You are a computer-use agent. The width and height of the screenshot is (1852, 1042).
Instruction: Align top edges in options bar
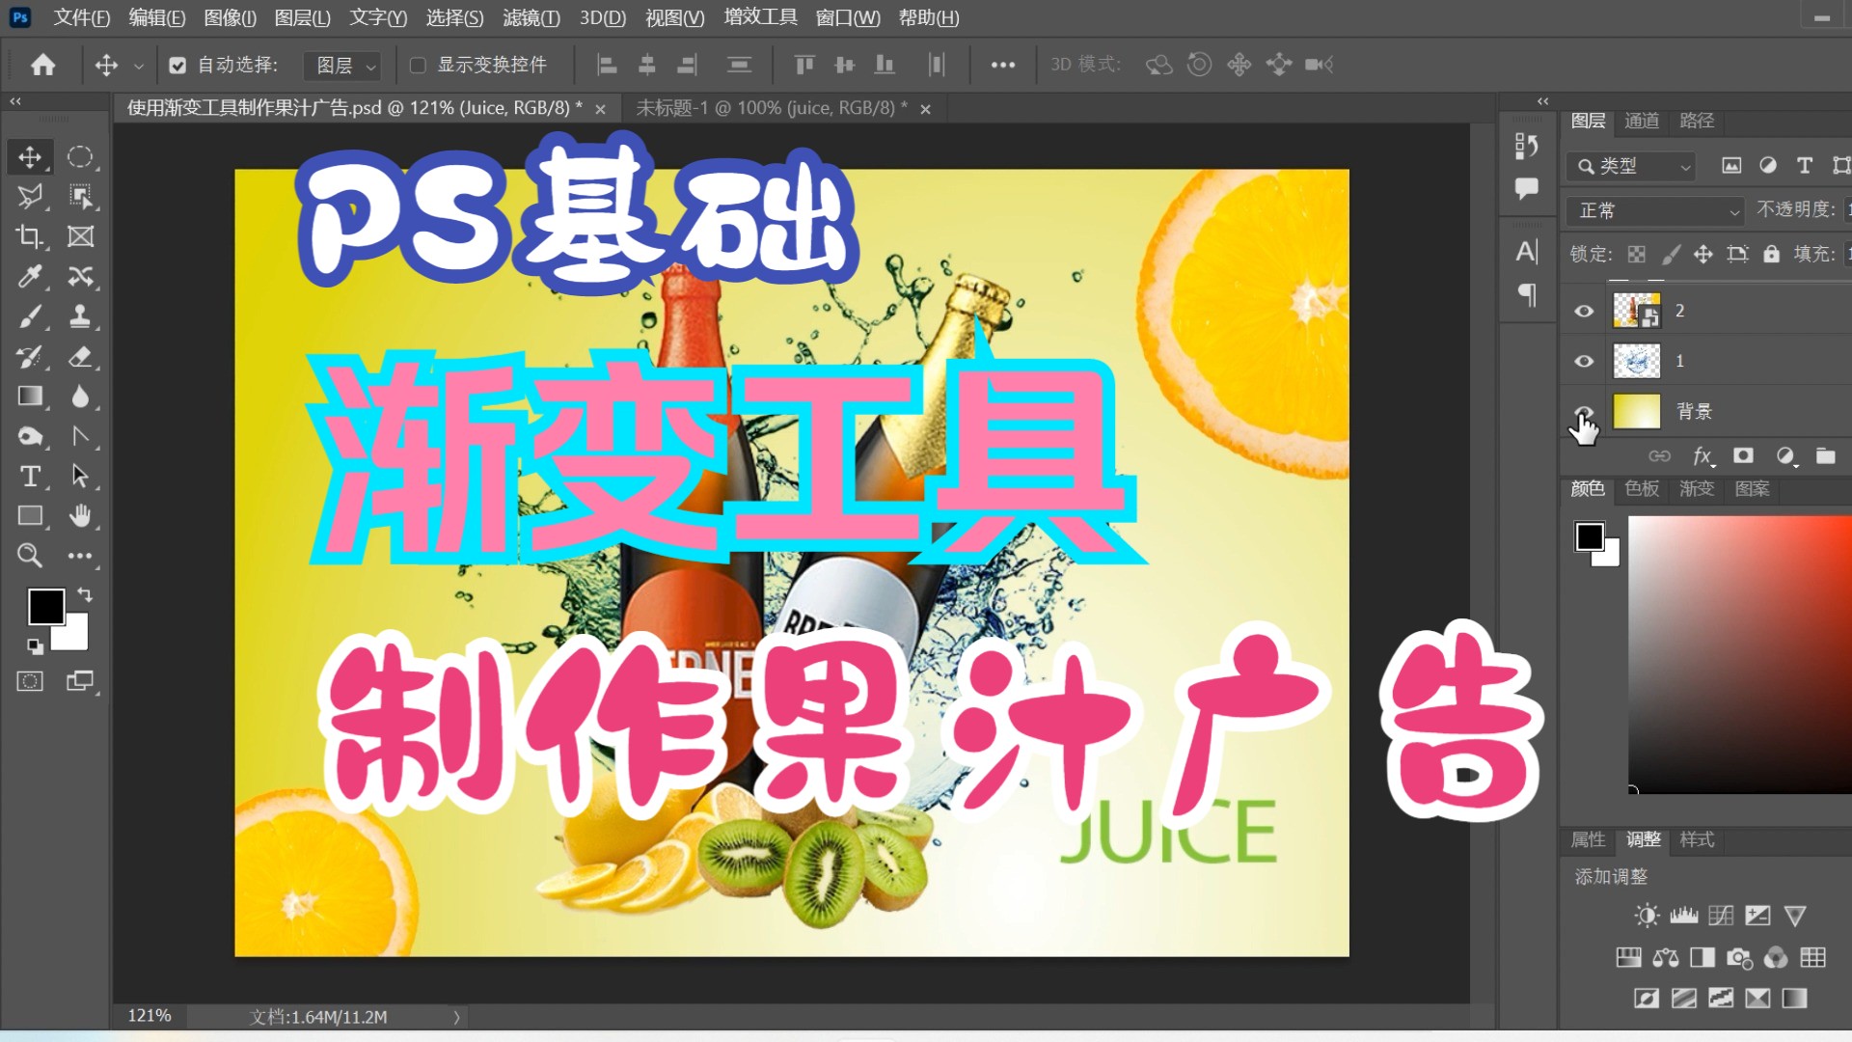pos(803,65)
